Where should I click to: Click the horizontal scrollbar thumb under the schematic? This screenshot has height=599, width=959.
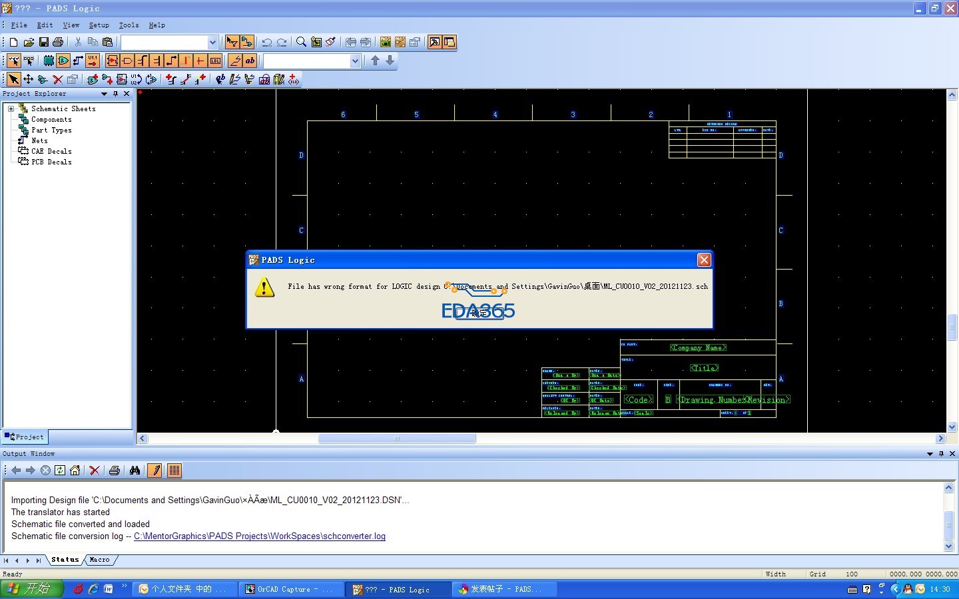397,439
